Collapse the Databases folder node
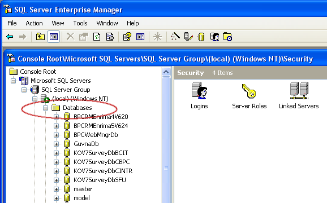Screen dimensions: 327x203 (45, 108)
